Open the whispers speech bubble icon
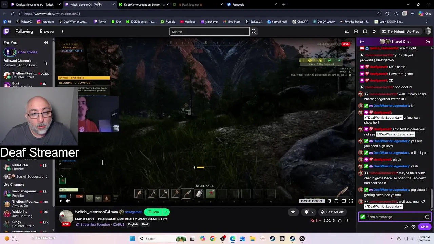 pos(365,32)
